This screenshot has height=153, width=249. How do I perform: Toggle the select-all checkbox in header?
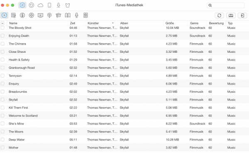pyautogui.click(x=2, y=24)
